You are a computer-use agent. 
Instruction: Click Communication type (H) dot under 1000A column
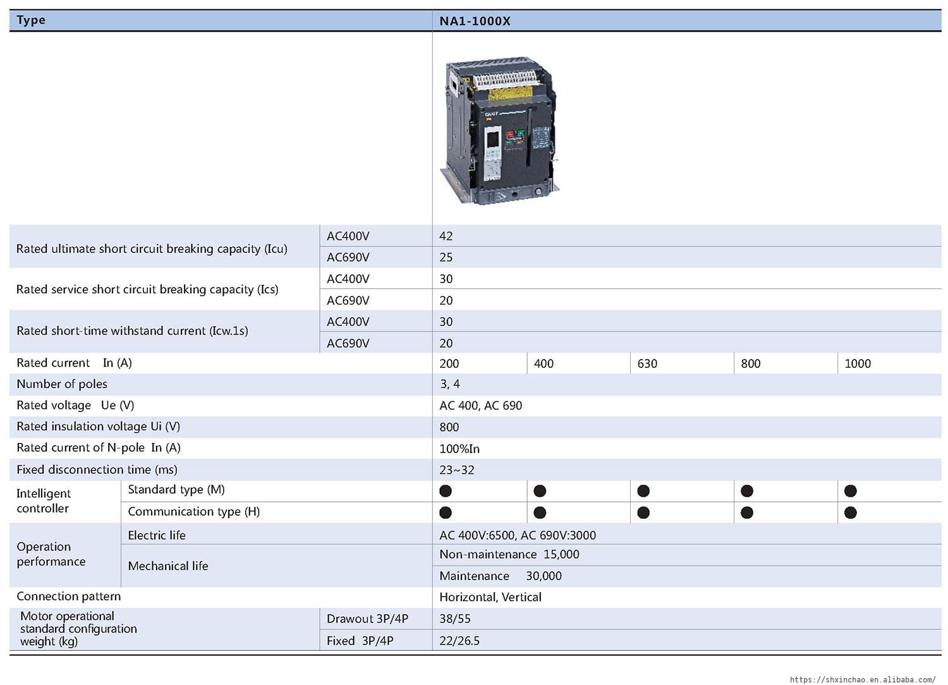tap(851, 512)
